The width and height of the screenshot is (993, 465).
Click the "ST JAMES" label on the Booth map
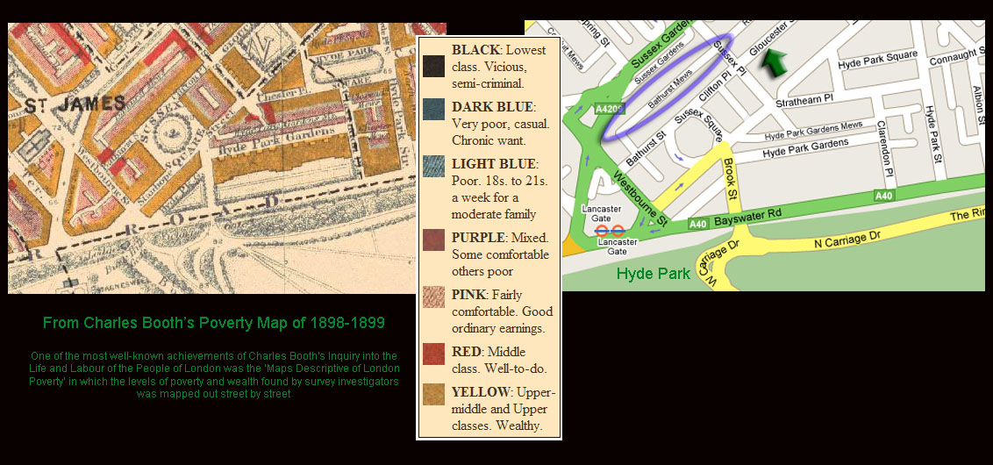point(74,105)
